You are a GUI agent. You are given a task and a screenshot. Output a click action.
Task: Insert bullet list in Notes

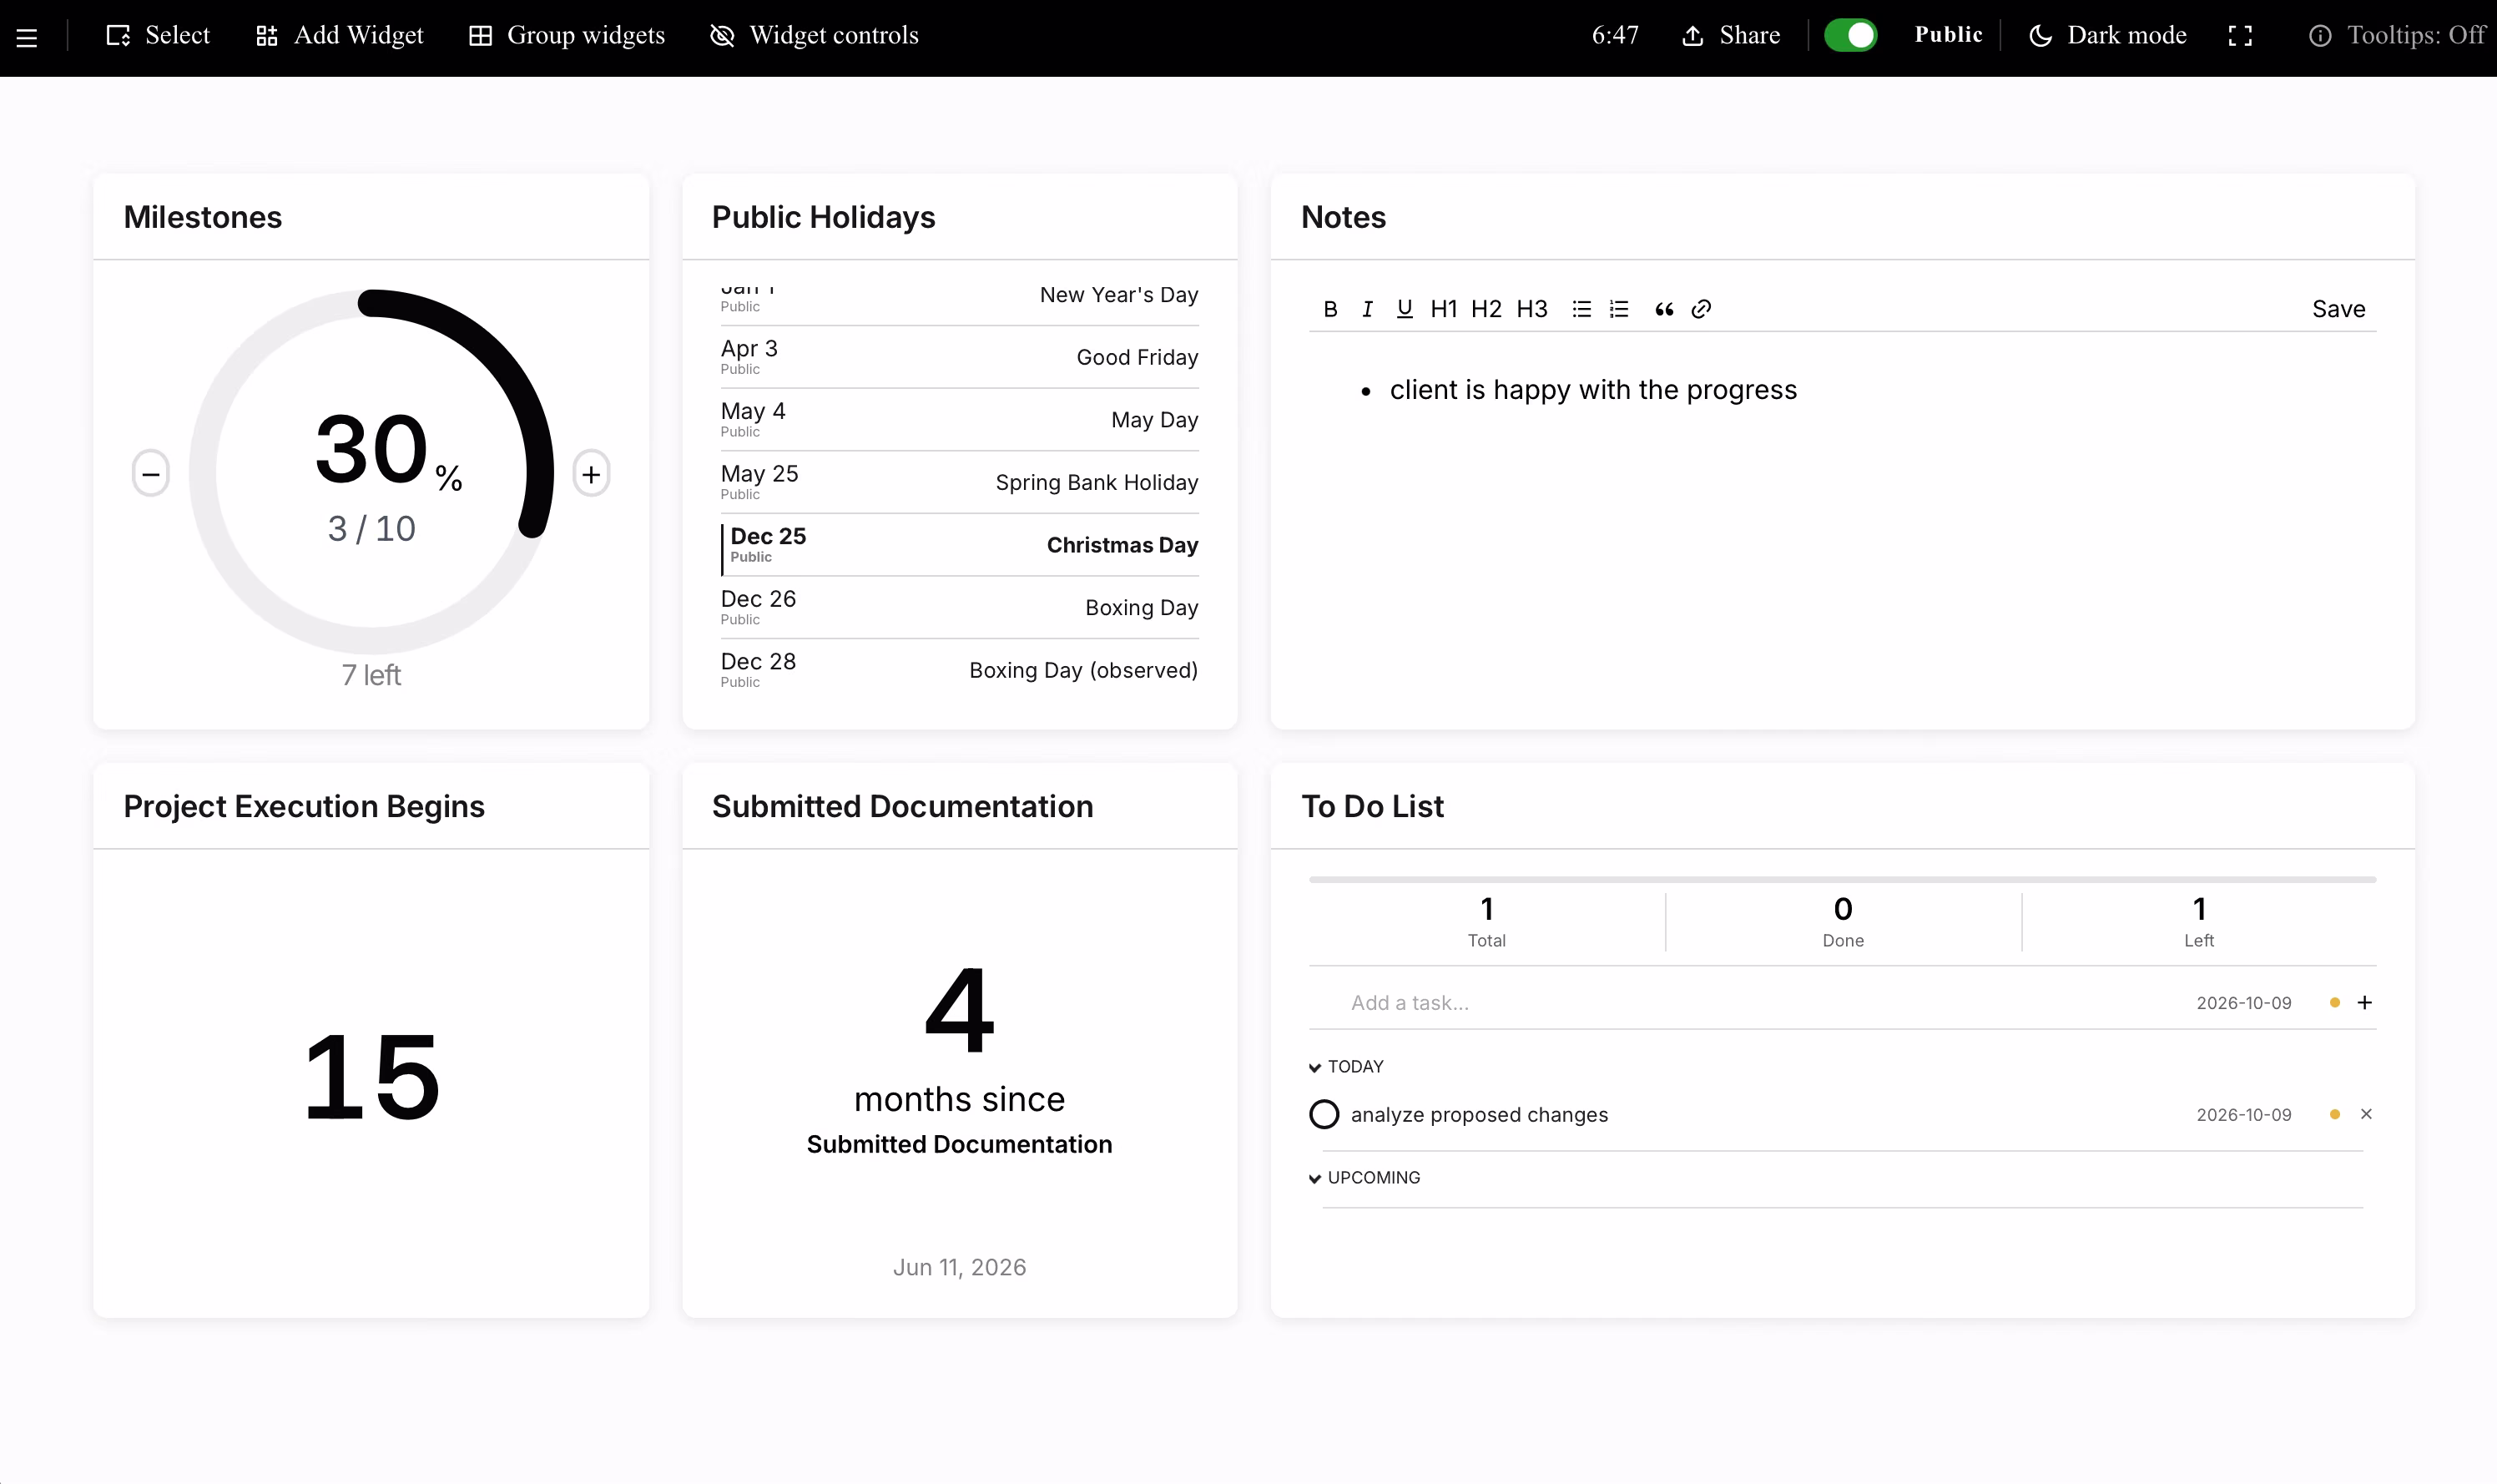click(x=1581, y=309)
